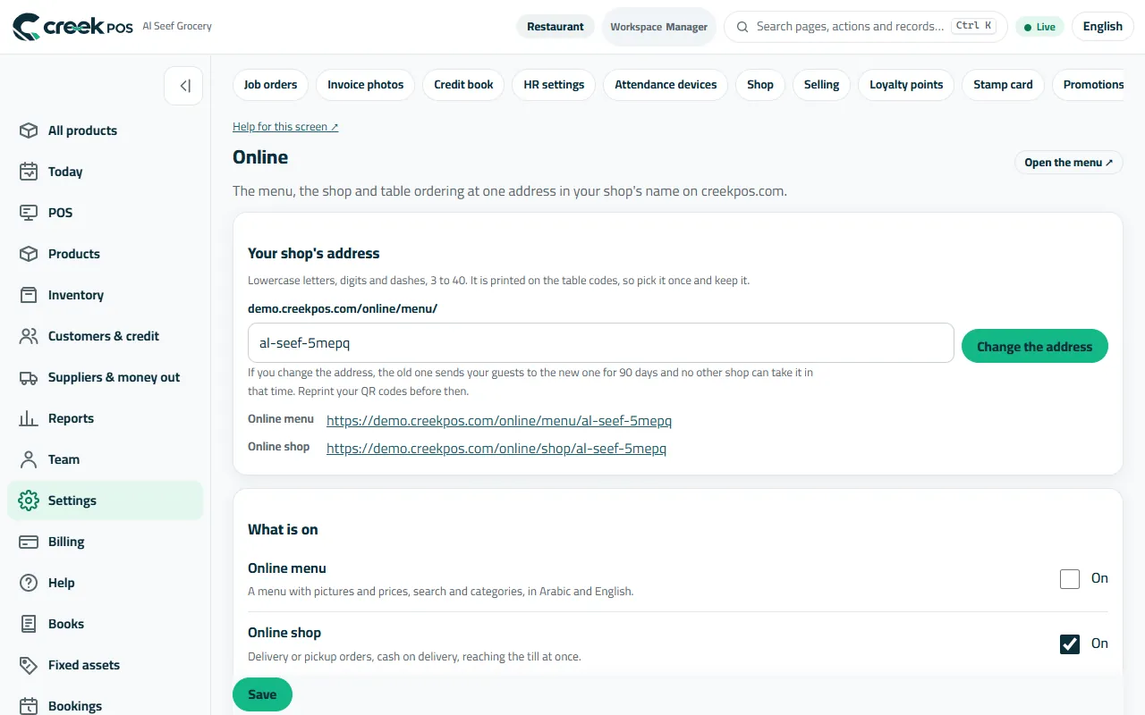Click the Change the address button
The height and width of the screenshot is (715, 1145).
(1035, 347)
